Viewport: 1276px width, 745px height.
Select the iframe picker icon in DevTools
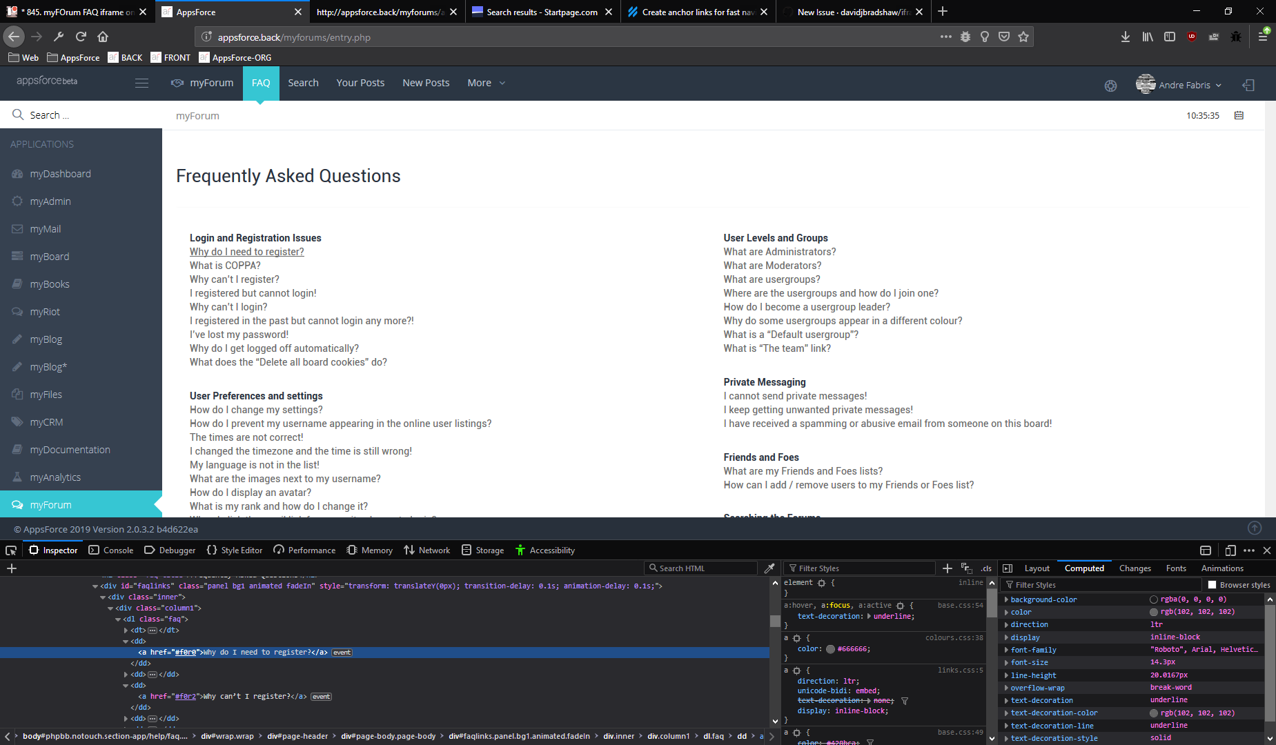click(x=1206, y=550)
